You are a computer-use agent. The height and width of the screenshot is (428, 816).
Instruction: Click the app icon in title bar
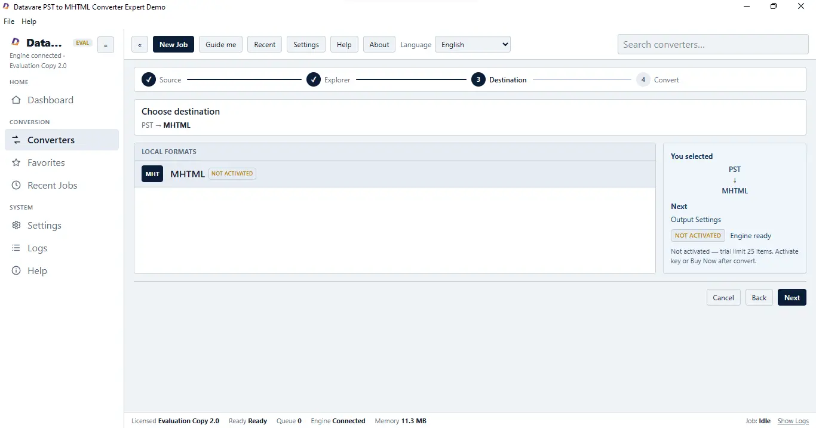(x=7, y=7)
